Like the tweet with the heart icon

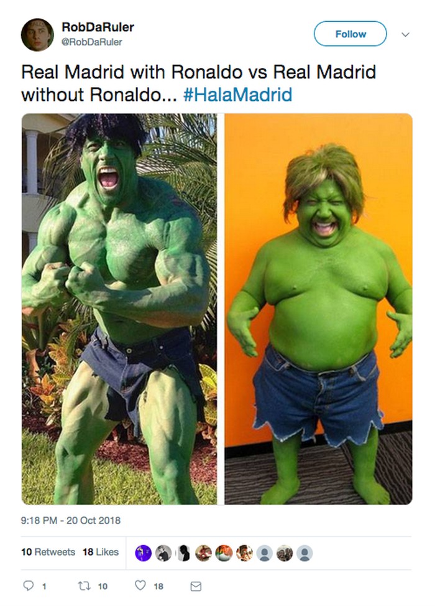click(140, 585)
